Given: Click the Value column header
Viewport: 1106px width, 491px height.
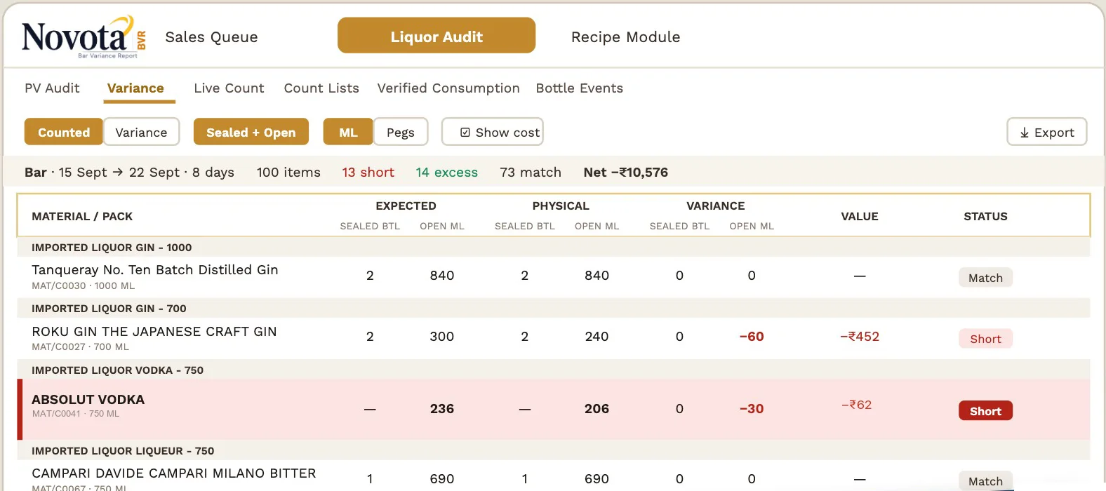Looking at the screenshot, I should pyautogui.click(x=860, y=217).
